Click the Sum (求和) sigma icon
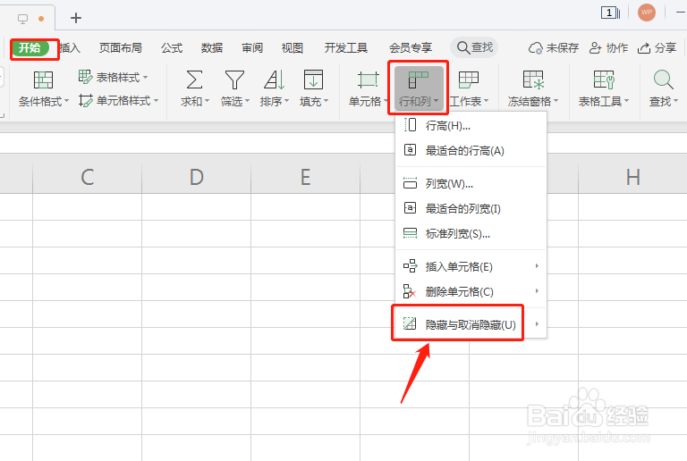The width and height of the screenshot is (687, 461). pos(194,80)
